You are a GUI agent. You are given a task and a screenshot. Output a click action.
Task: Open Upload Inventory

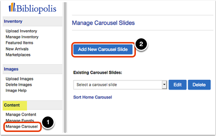(21, 31)
